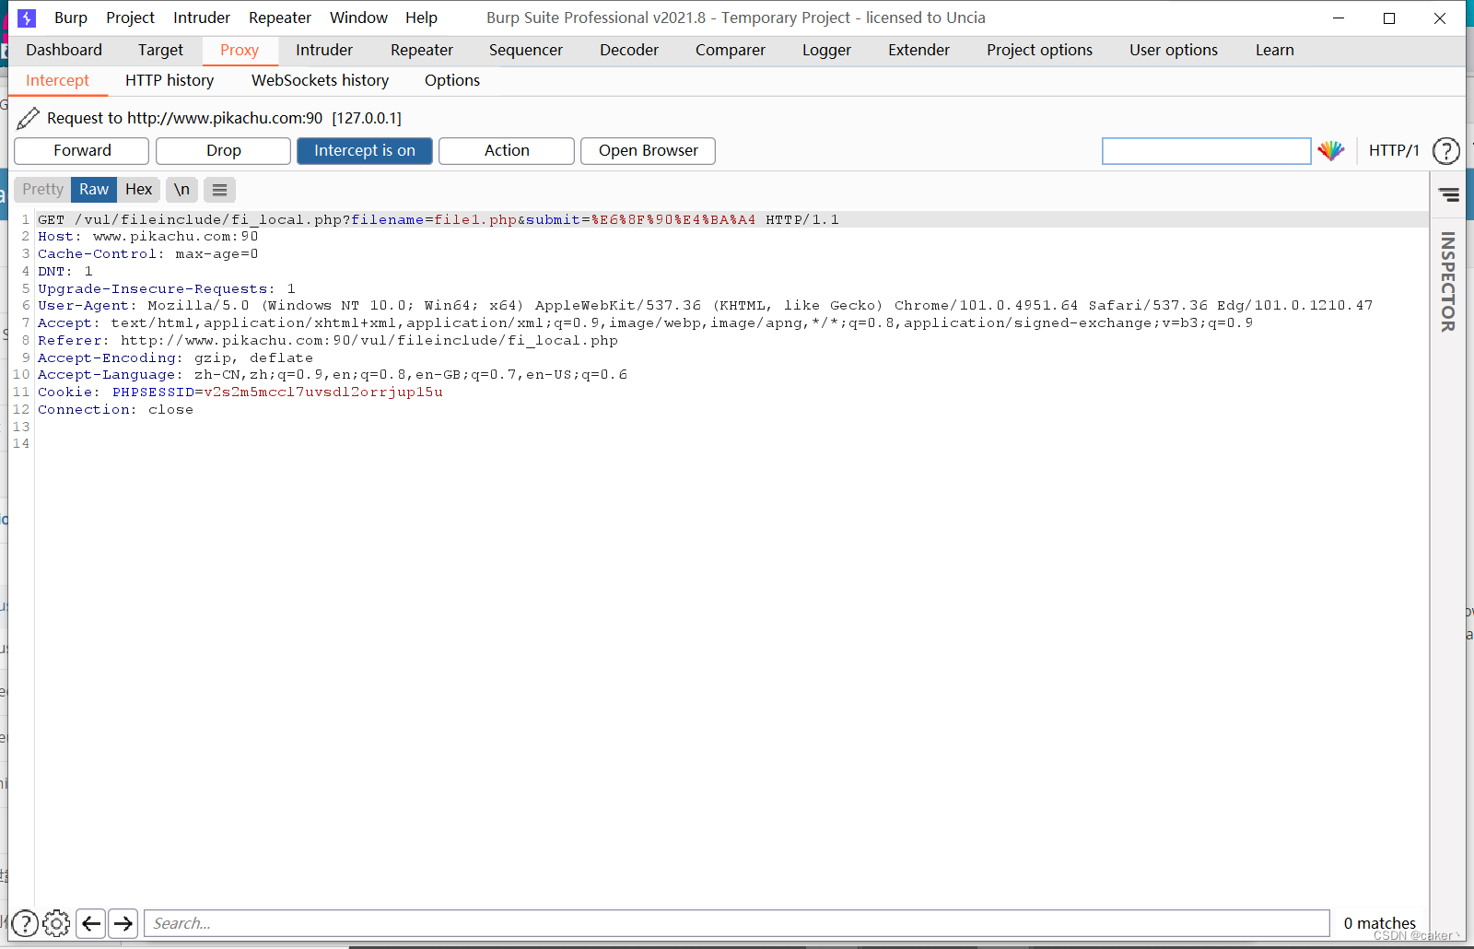Toggle the \n non-printable characters button

182,189
